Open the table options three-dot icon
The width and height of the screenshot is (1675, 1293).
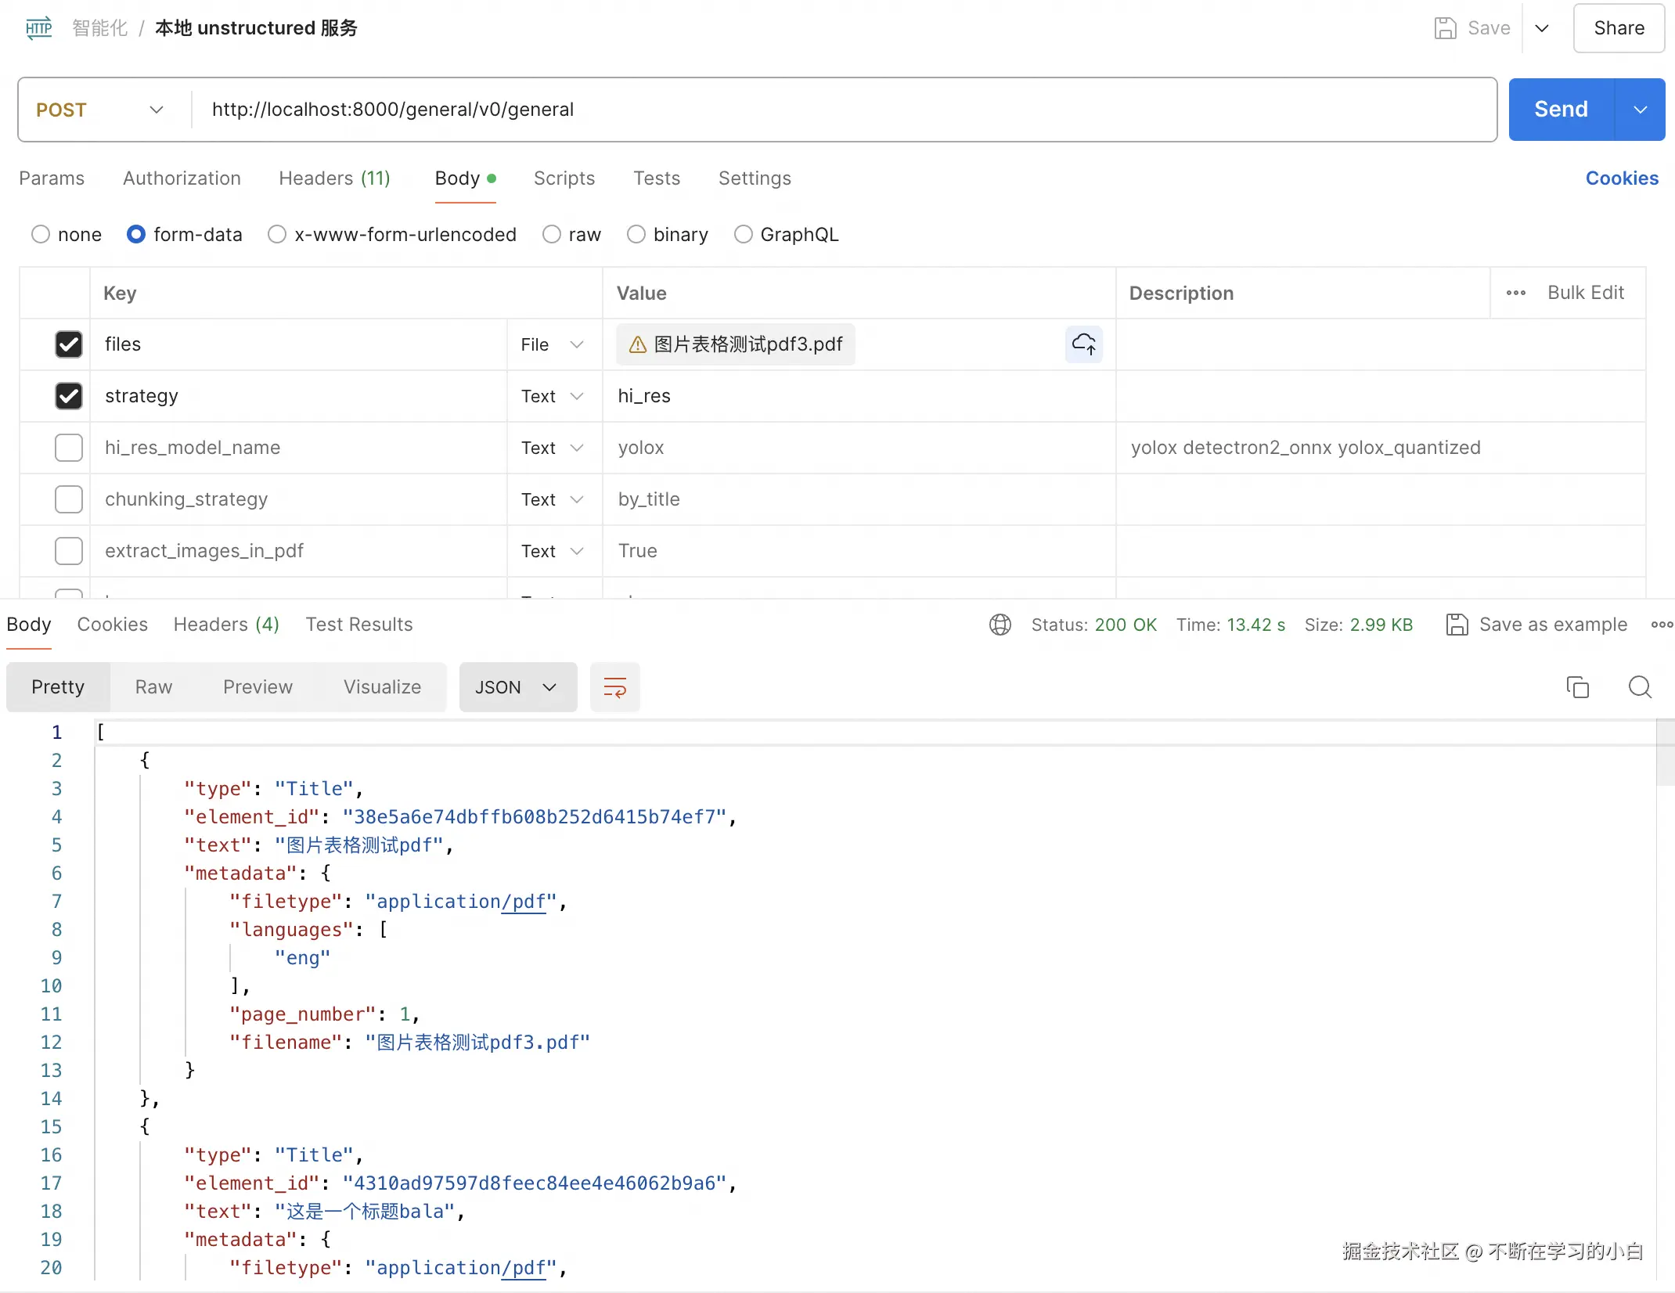(x=1515, y=293)
